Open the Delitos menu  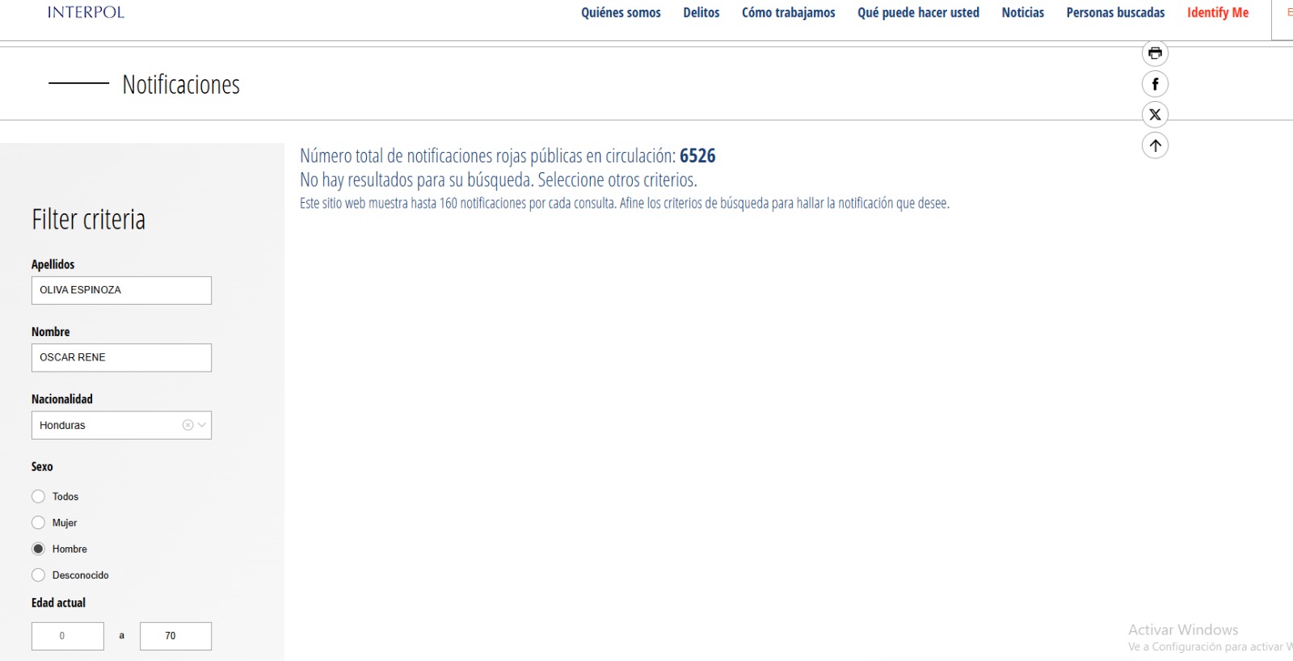tap(701, 13)
